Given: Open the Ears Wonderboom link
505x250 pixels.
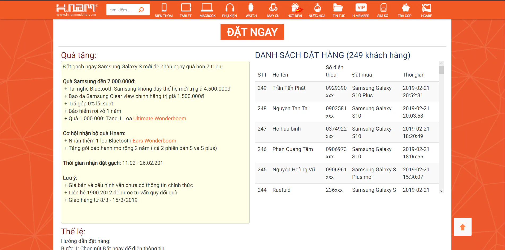Looking at the screenshot, I should pos(154,141).
